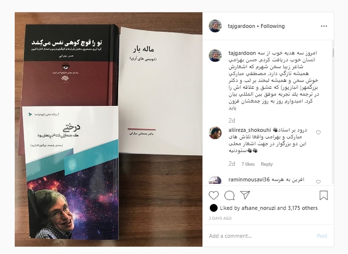Click the Post comment button
348x254 pixels.
(322, 236)
